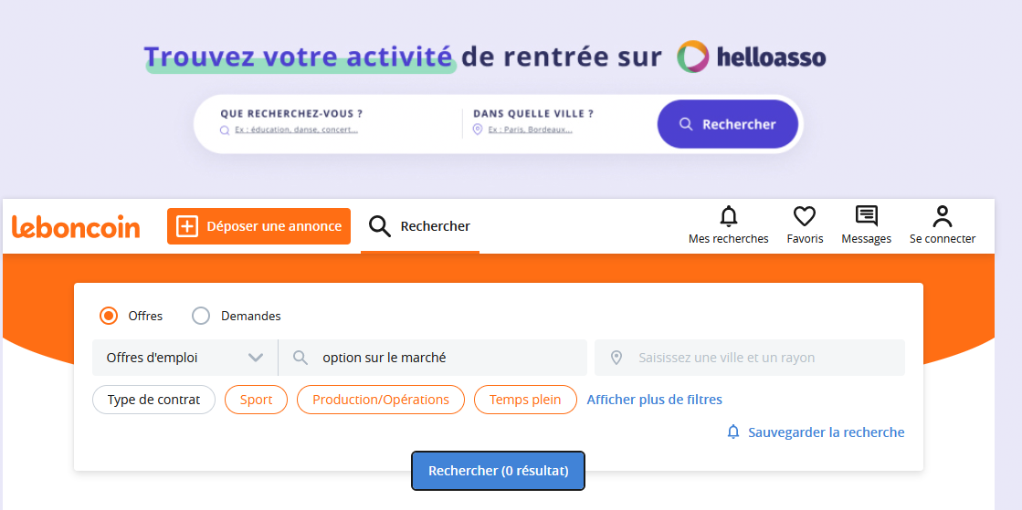Toggle the Sport filter chip

click(x=256, y=400)
